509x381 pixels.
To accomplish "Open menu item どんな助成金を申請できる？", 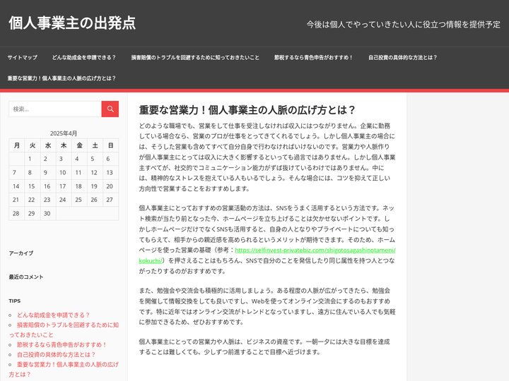I will (x=84, y=57).
